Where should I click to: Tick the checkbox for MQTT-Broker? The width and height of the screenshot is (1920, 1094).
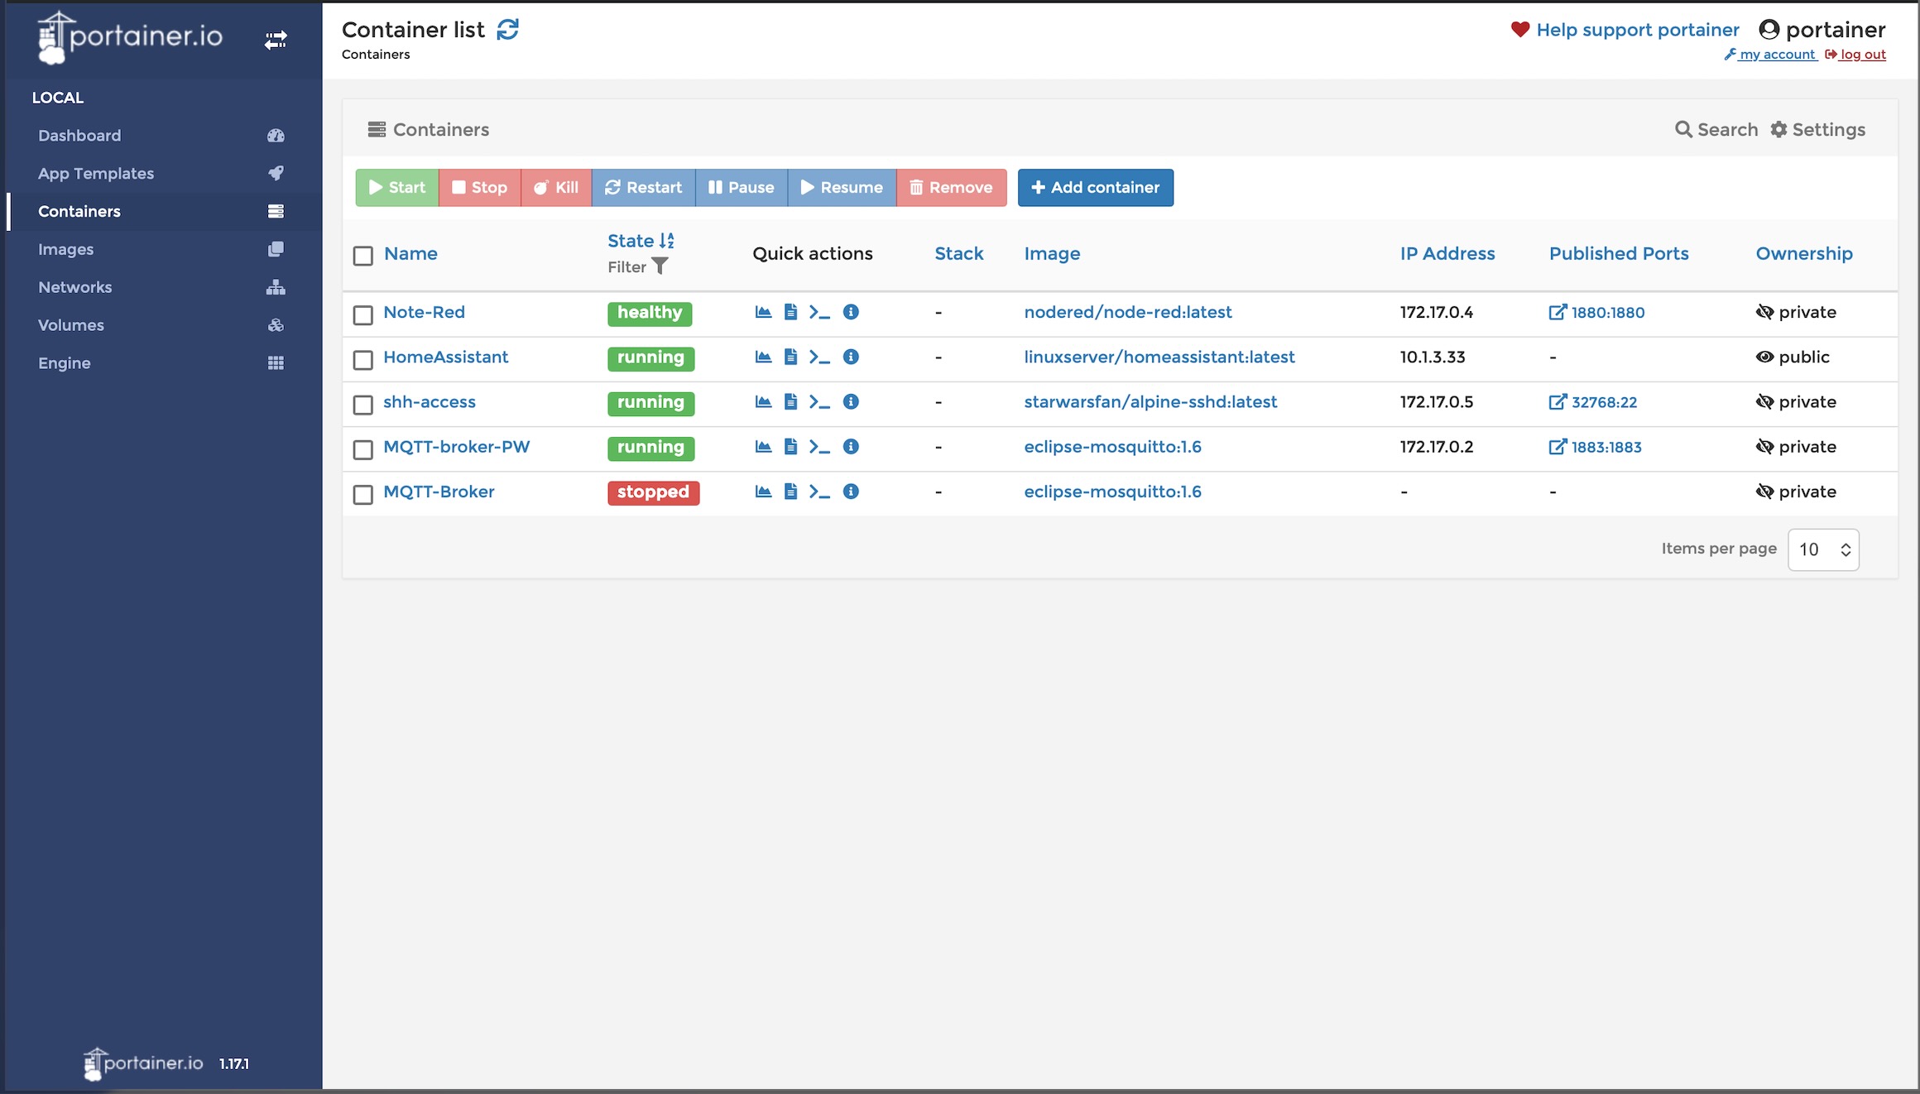click(x=363, y=494)
